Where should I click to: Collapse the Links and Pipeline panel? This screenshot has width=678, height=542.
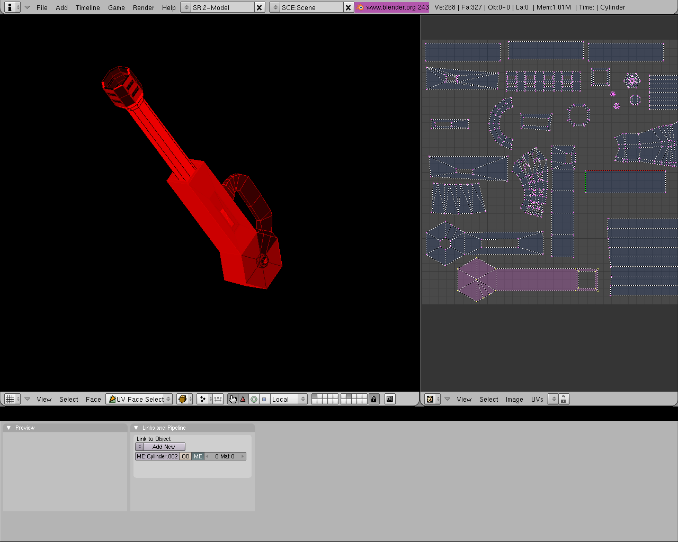click(136, 428)
